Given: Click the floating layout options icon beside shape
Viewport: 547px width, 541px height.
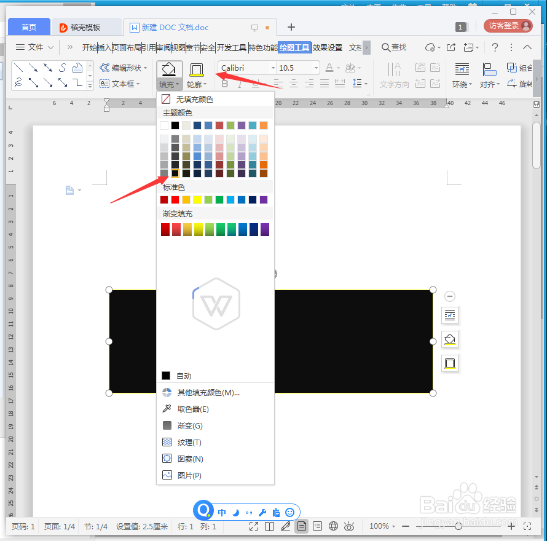Looking at the screenshot, I should pyautogui.click(x=450, y=315).
